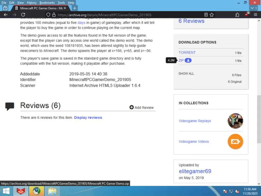261x196 pixels.
Task: Toggle reader view icon
Action: (206, 15)
